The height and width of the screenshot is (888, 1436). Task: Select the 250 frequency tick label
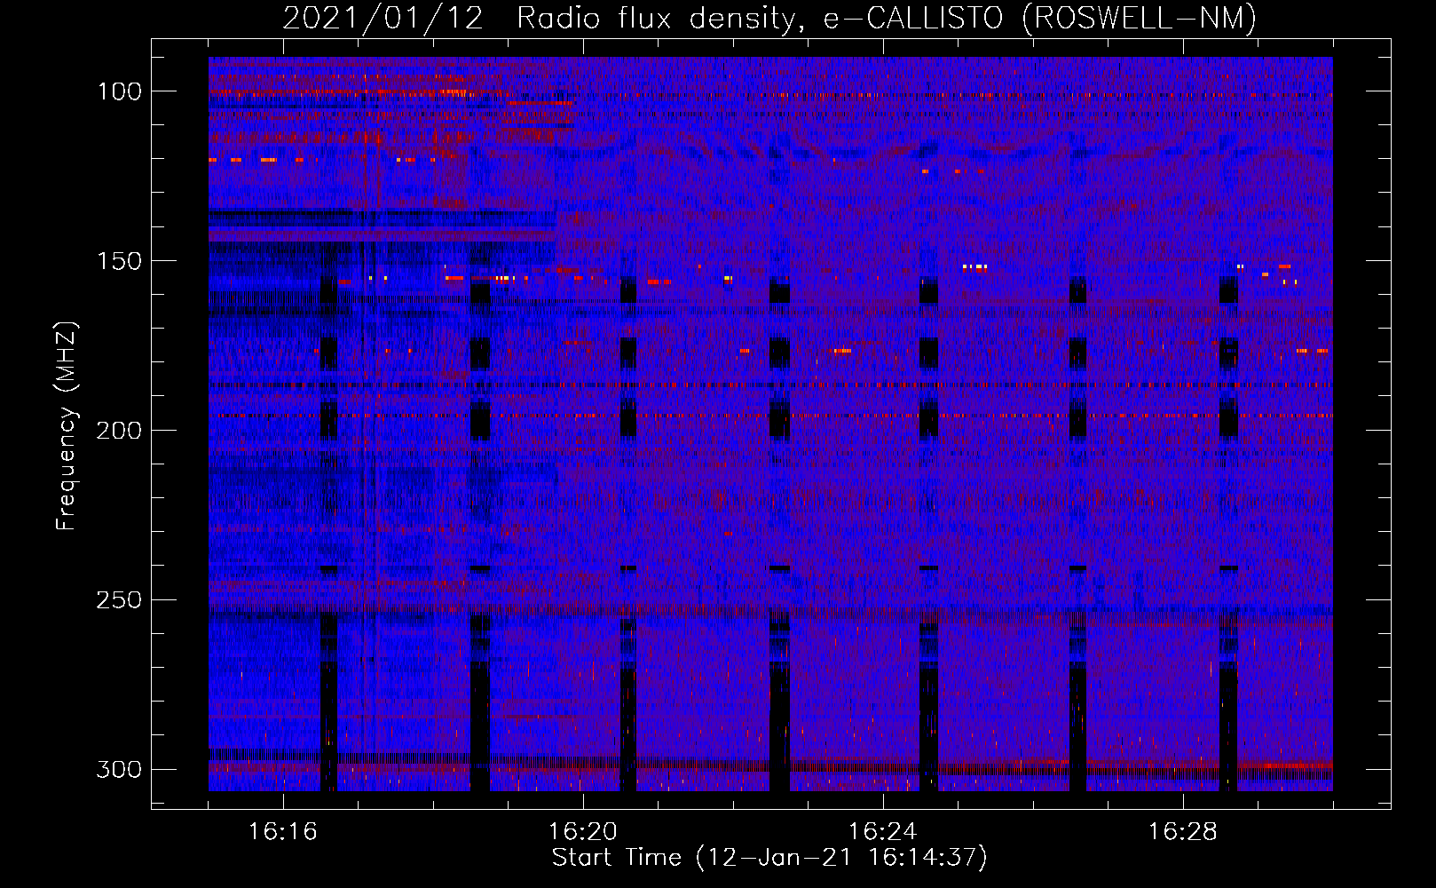[x=119, y=600]
